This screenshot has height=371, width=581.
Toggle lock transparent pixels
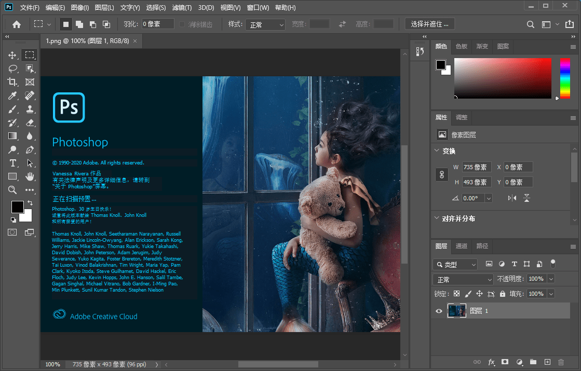pos(456,294)
